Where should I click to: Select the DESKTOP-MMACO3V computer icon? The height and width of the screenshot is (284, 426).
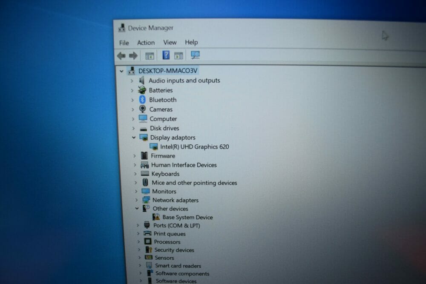132,71
